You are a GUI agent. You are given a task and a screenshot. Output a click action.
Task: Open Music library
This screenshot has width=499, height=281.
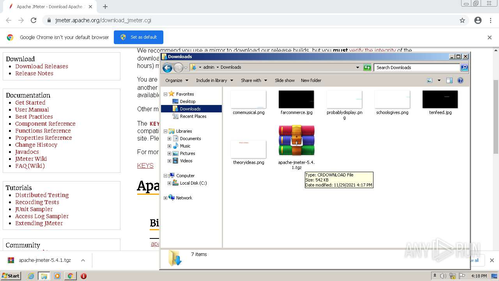(x=185, y=146)
